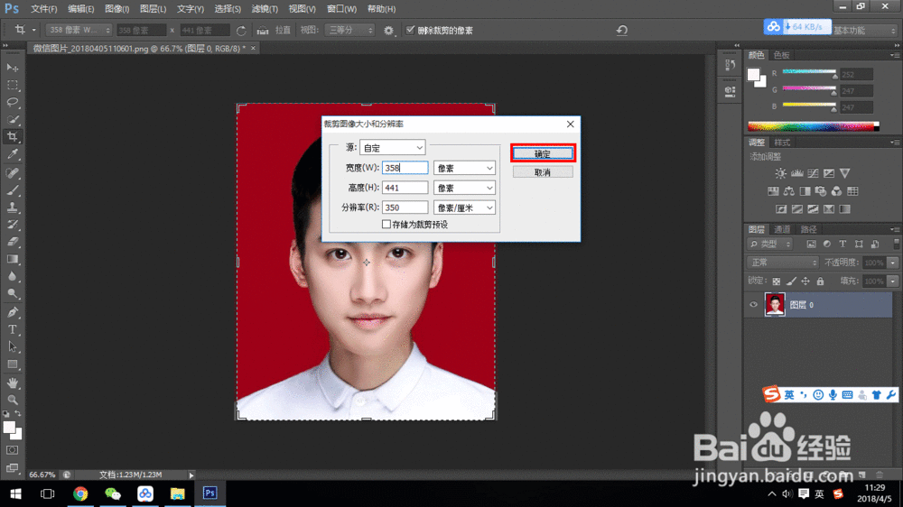Image resolution: width=903 pixels, height=507 pixels.
Task: Select the Pen tool
Action: tap(13, 312)
